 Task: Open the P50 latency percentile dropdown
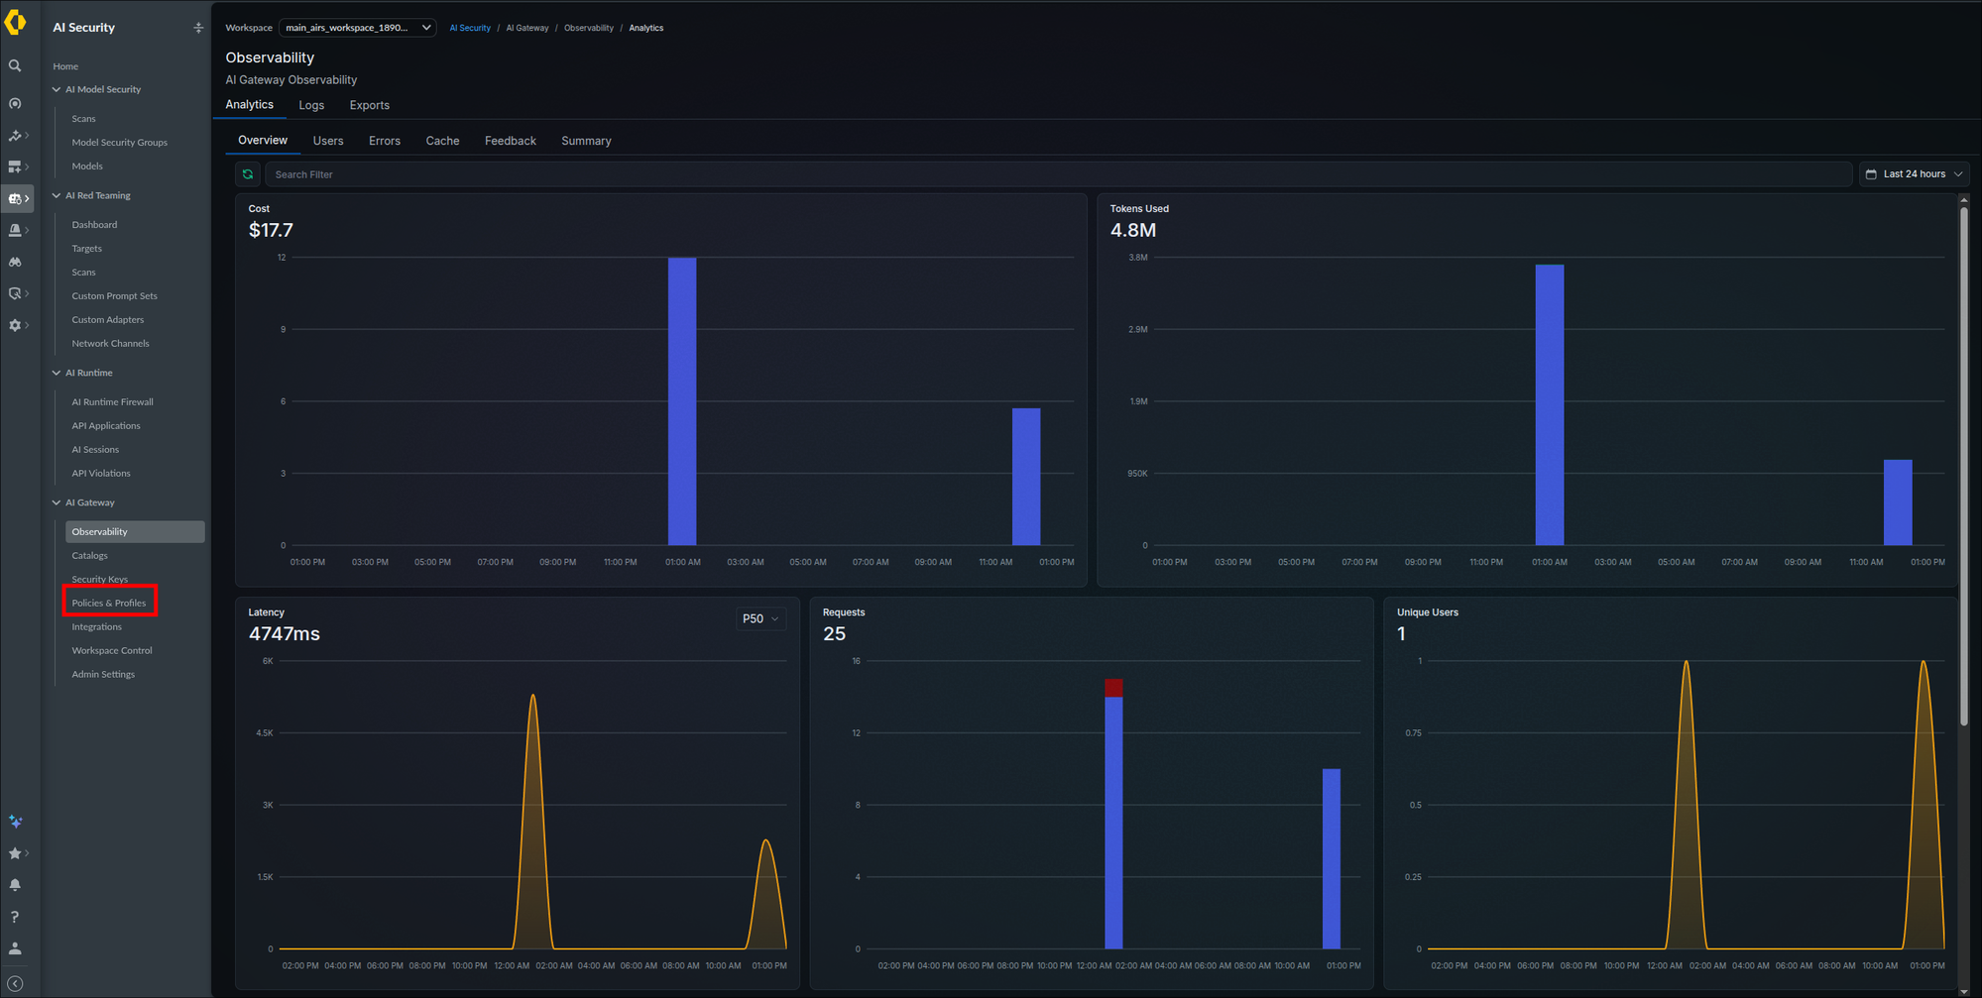click(760, 618)
